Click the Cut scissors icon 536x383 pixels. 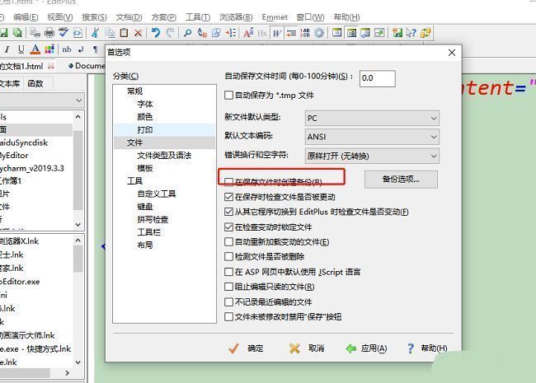[96, 33]
